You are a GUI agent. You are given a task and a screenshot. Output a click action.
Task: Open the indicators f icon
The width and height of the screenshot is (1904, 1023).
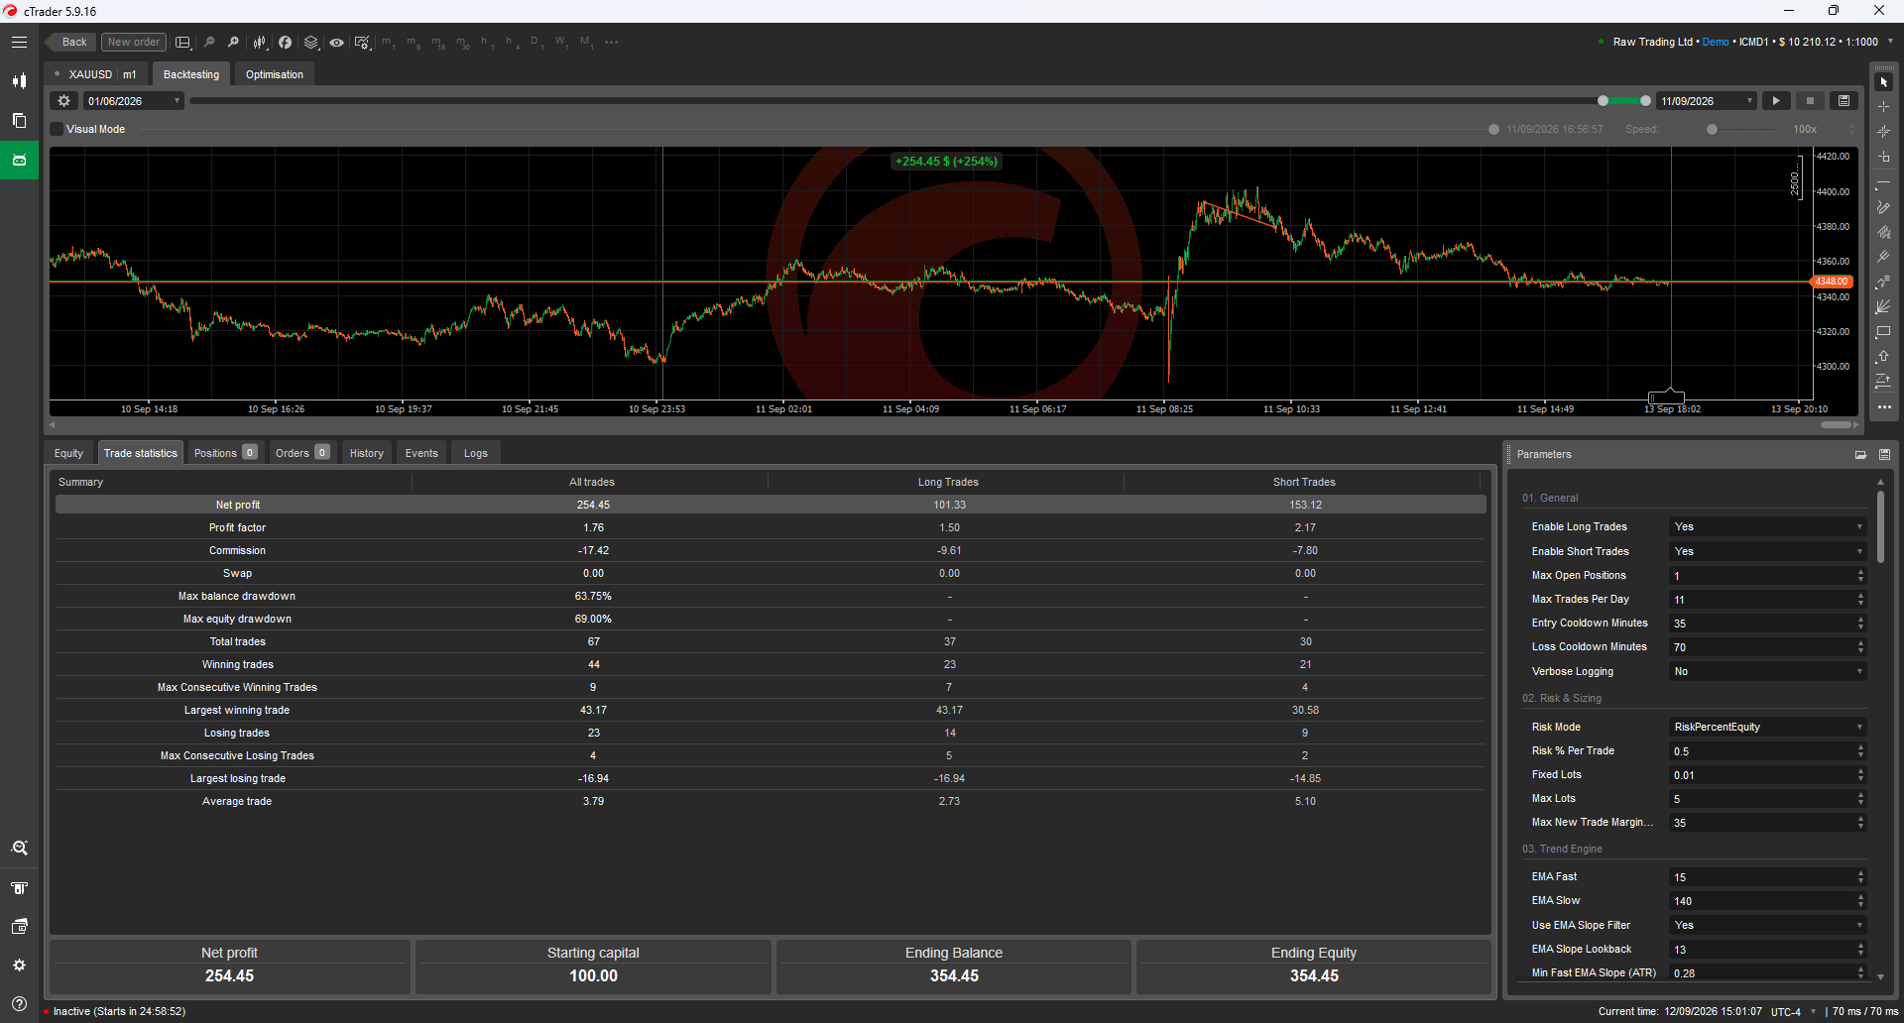click(285, 42)
